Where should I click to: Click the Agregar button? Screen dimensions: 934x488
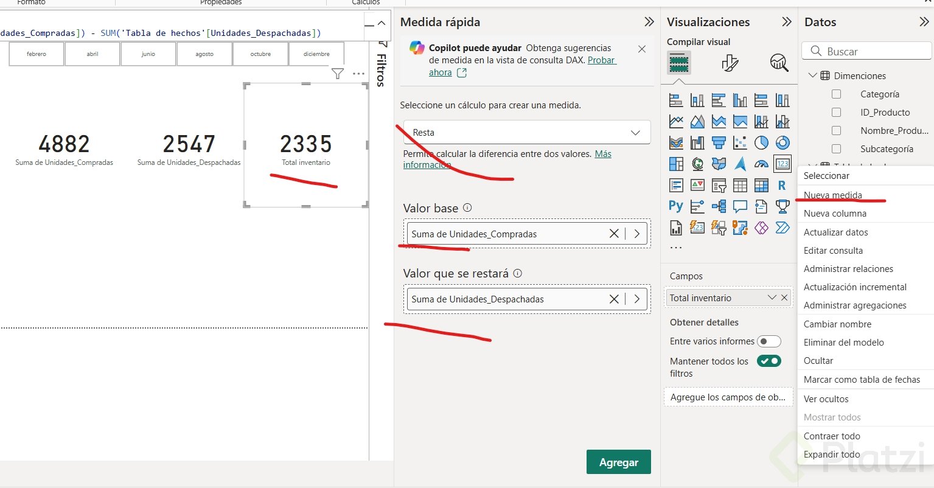tap(619, 462)
